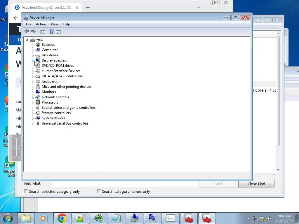Expand the Disk drives node

pos(33,55)
